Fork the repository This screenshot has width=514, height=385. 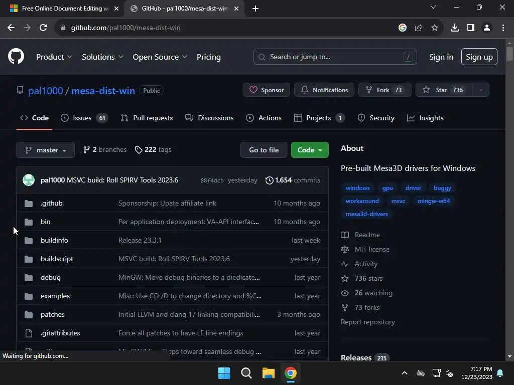pyautogui.click(x=384, y=90)
